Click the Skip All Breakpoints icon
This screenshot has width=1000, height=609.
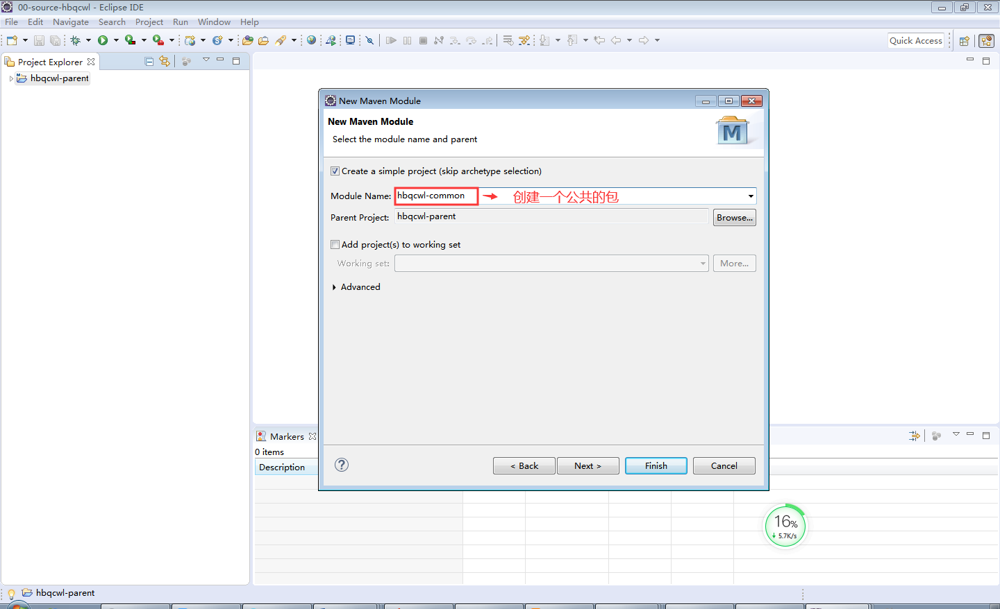[370, 40]
